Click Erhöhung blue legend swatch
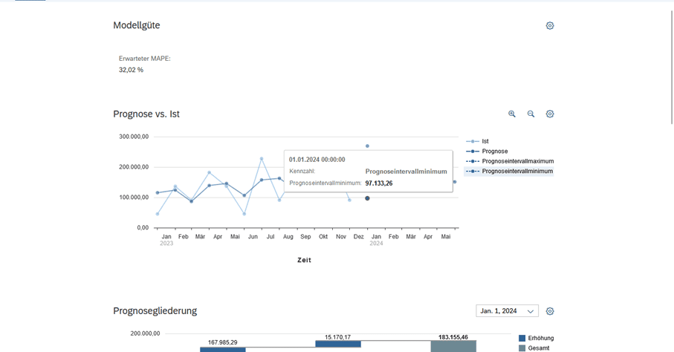Image resolution: width=674 pixels, height=352 pixels. pos(522,339)
